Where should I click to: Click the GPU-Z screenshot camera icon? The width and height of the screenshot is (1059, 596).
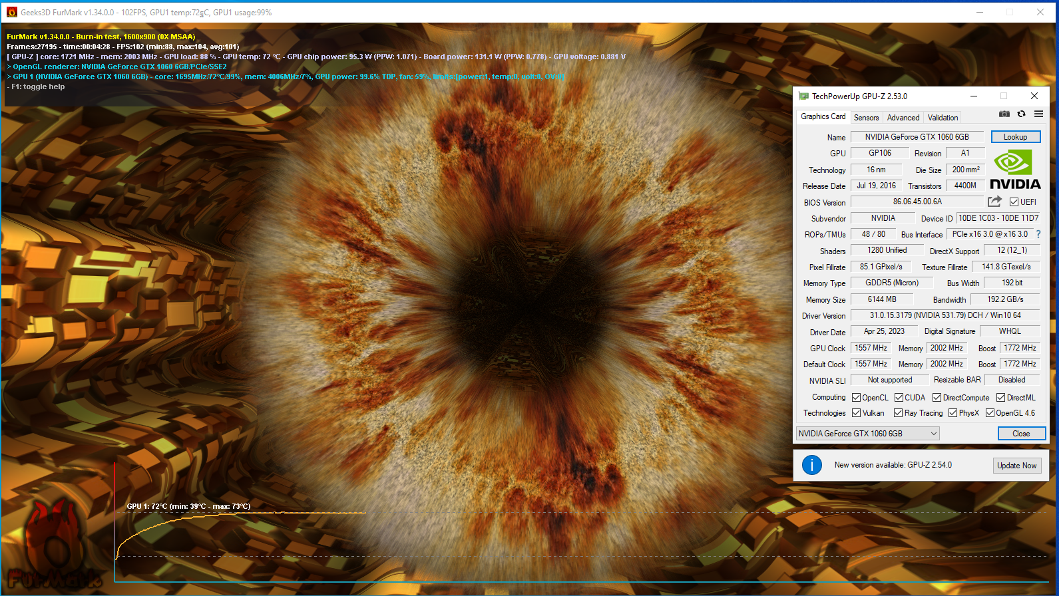tap(1004, 114)
